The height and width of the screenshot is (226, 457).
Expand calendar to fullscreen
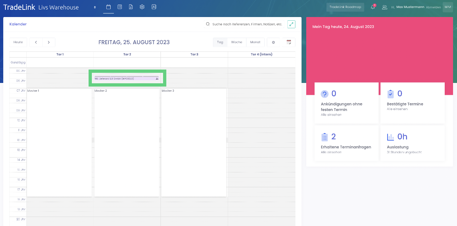[x=291, y=24]
